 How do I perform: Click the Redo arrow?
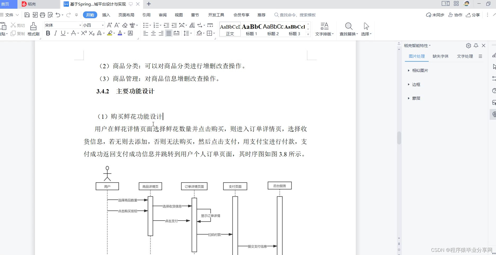[69, 15]
